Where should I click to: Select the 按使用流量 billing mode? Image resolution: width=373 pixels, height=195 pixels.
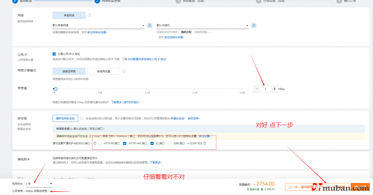(x=103, y=71)
